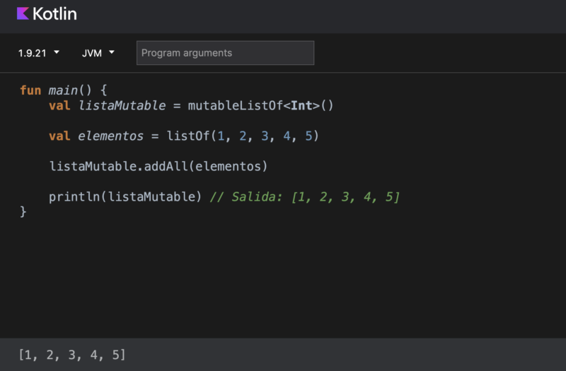Click the addAll method call

166,167
